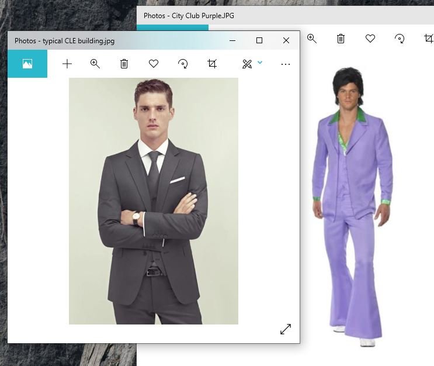434x366 pixels.
Task: Minimize the typical CLE building window
Action: pyautogui.click(x=232, y=40)
